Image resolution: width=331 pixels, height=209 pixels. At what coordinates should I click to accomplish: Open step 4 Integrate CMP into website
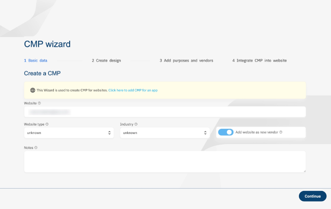point(260,61)
